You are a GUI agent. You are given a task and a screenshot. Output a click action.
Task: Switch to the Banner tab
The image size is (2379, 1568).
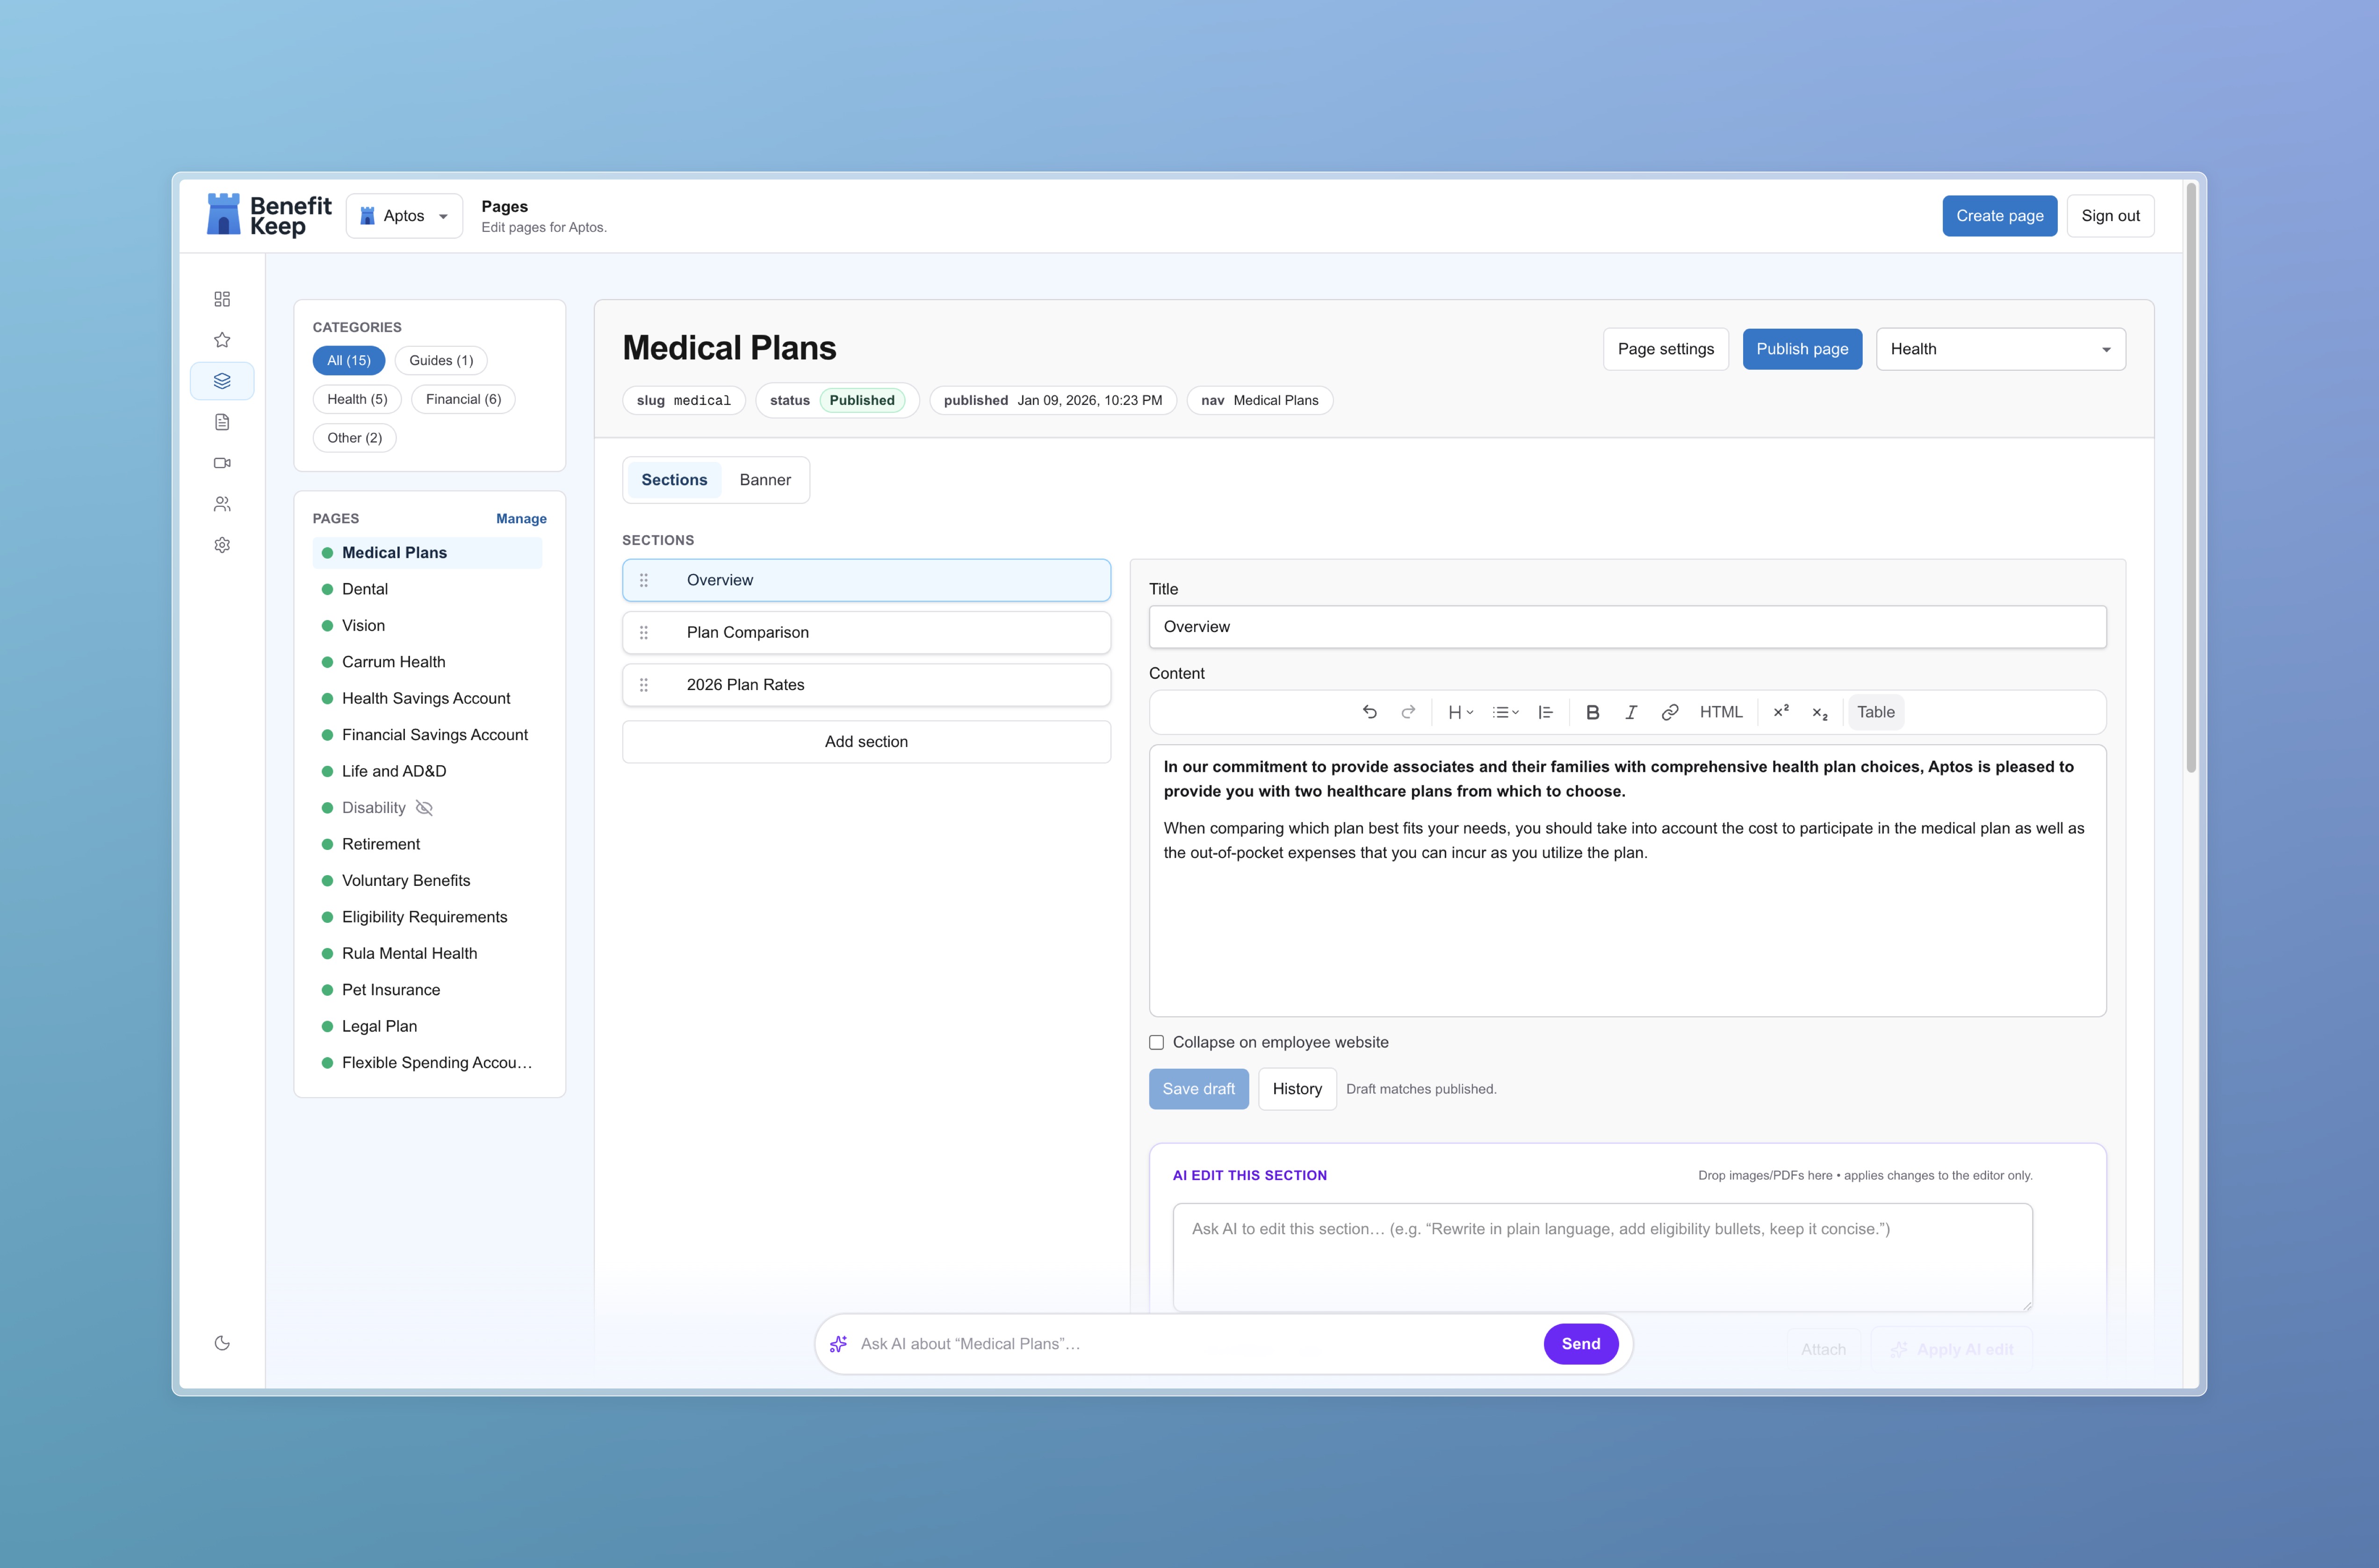pyautogui.click(x=764, y=480)
